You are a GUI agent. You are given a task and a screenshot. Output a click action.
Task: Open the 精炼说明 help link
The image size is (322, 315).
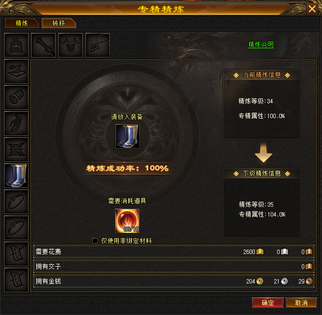click(261, 44)
